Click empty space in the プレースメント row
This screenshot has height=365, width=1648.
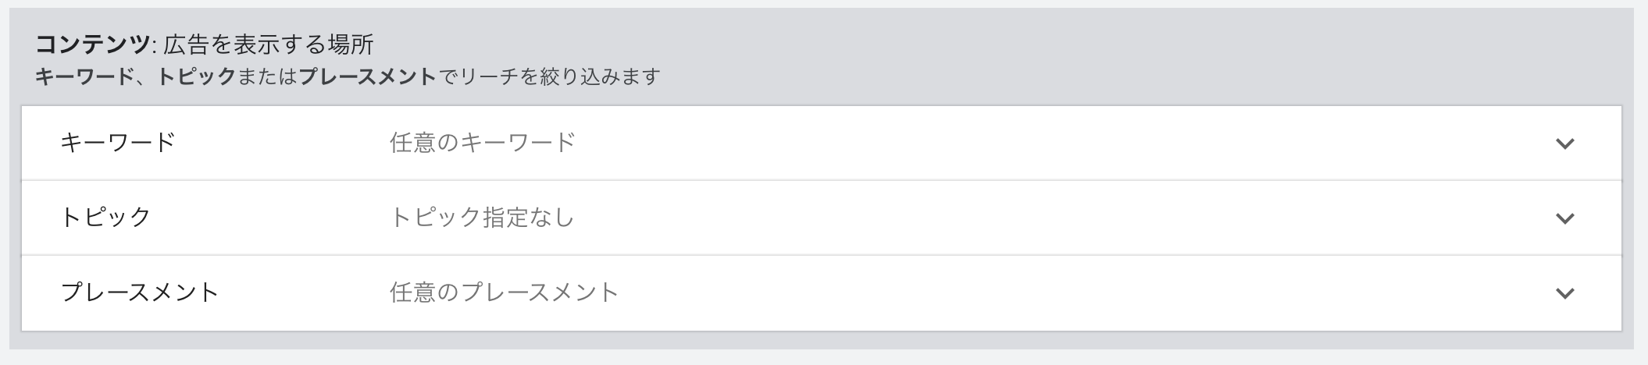[1015, 292]
